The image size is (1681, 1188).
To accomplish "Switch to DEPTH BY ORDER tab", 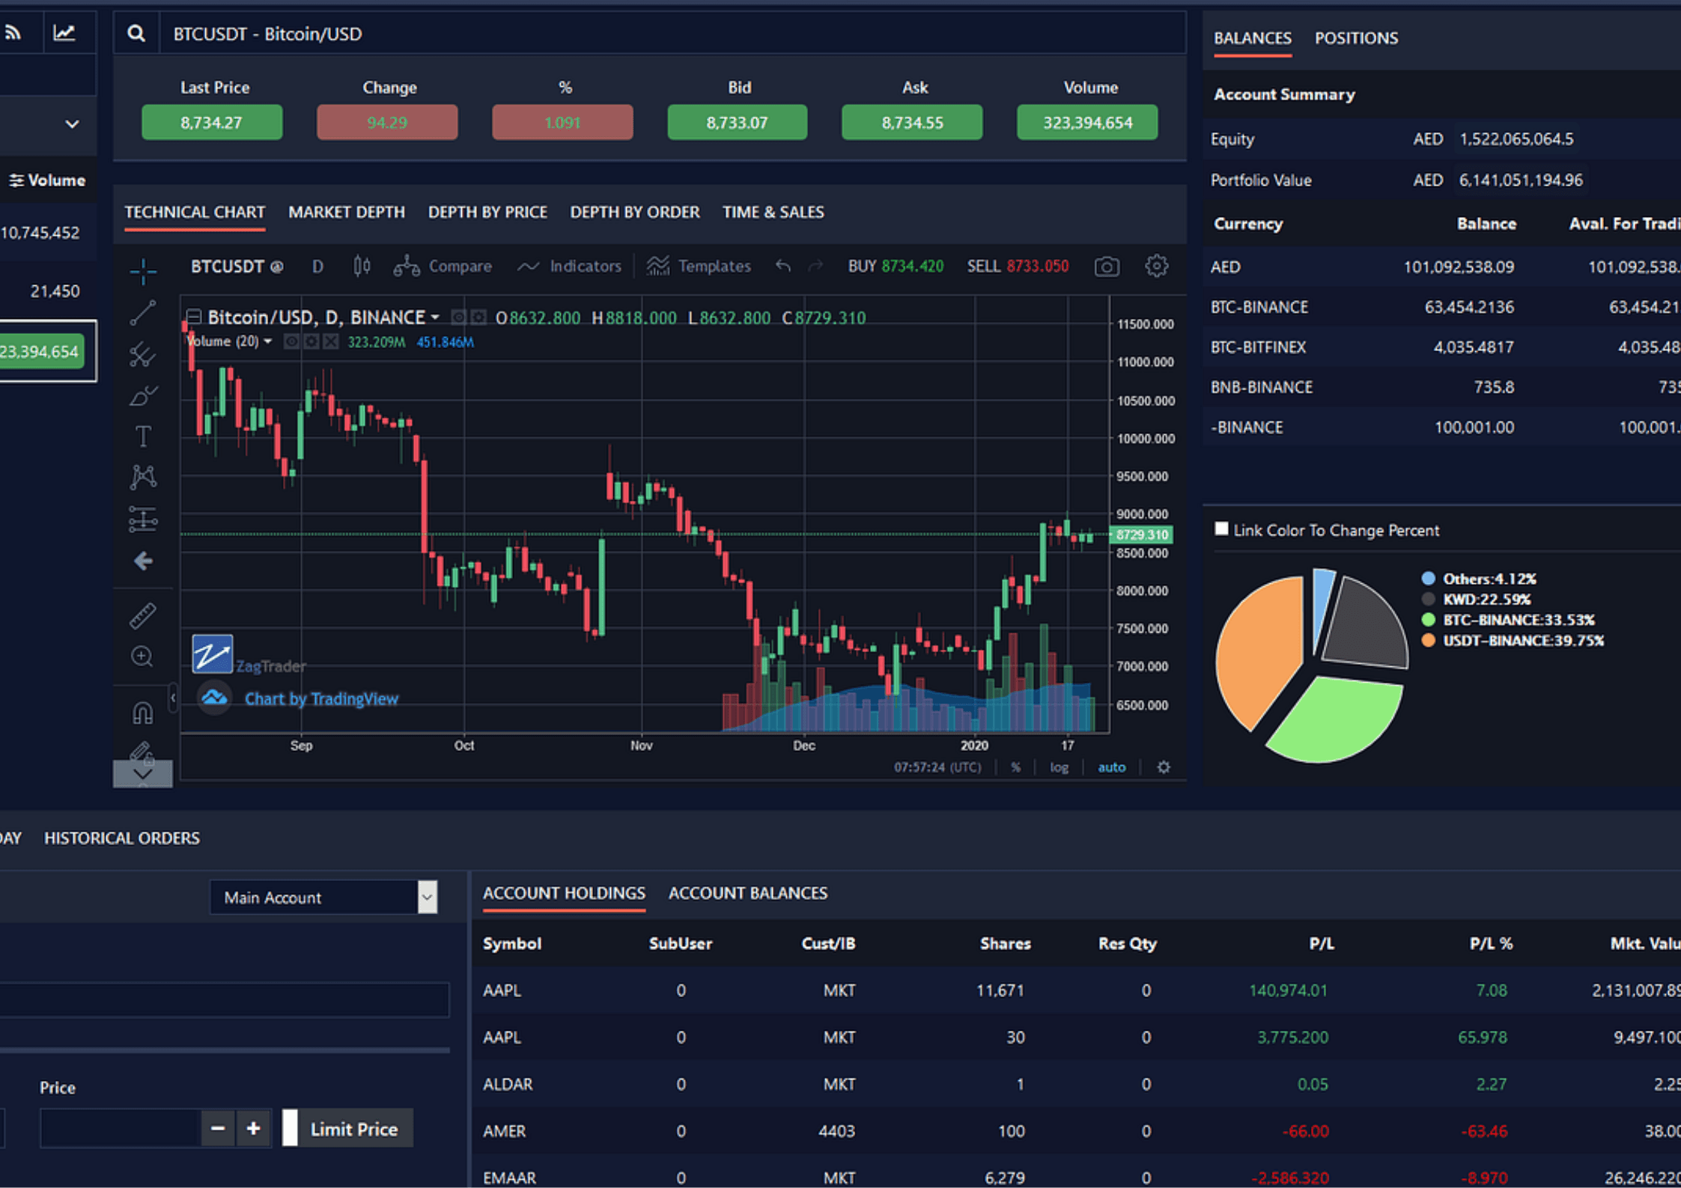I will pos(635,212).
